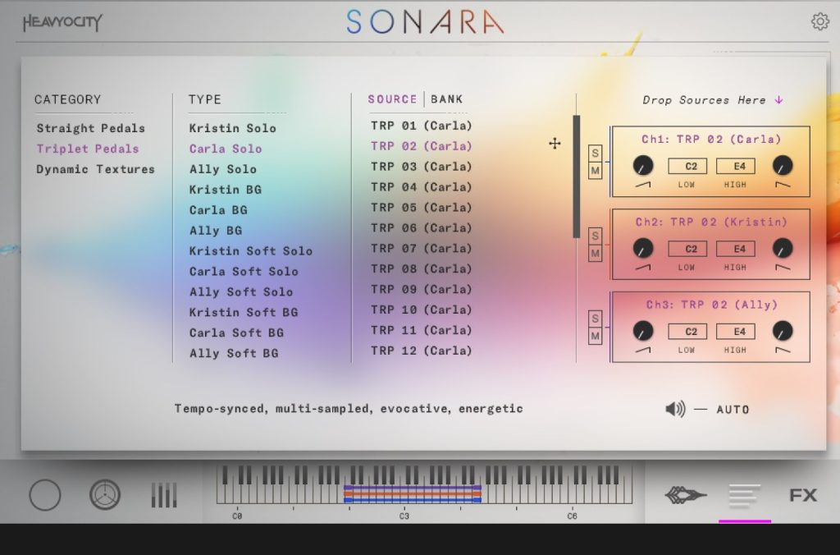Click the vertical bars mixer icon
The width and height of the screenshot is (840, 555).
164,495
